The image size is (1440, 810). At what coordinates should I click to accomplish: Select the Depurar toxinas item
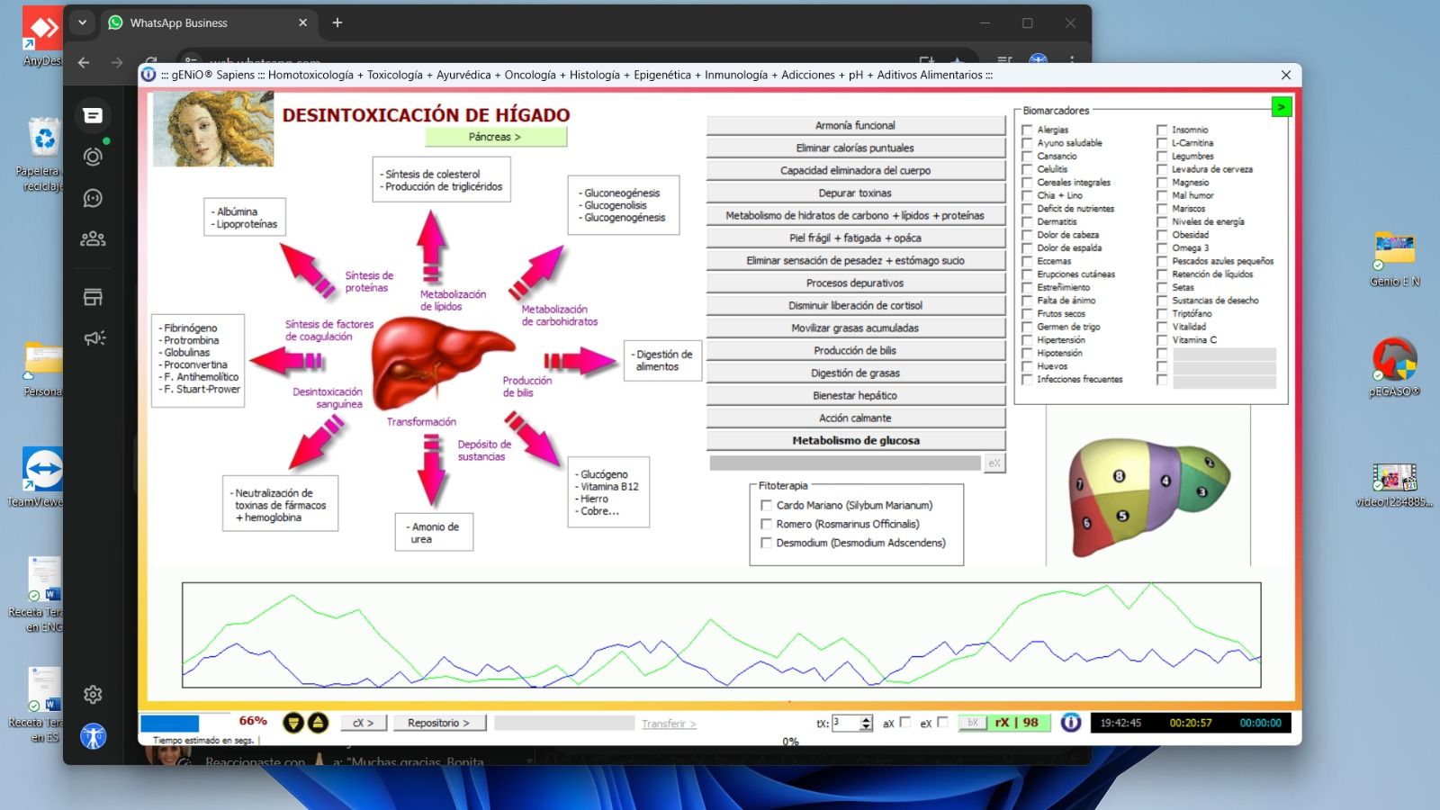pos(855,193)
